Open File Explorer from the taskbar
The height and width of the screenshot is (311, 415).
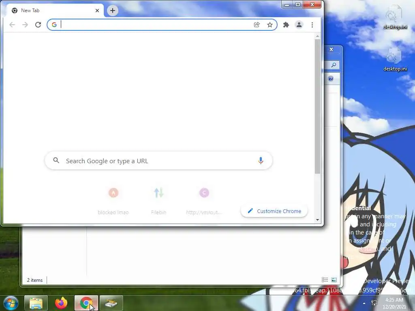click(36, 303)
